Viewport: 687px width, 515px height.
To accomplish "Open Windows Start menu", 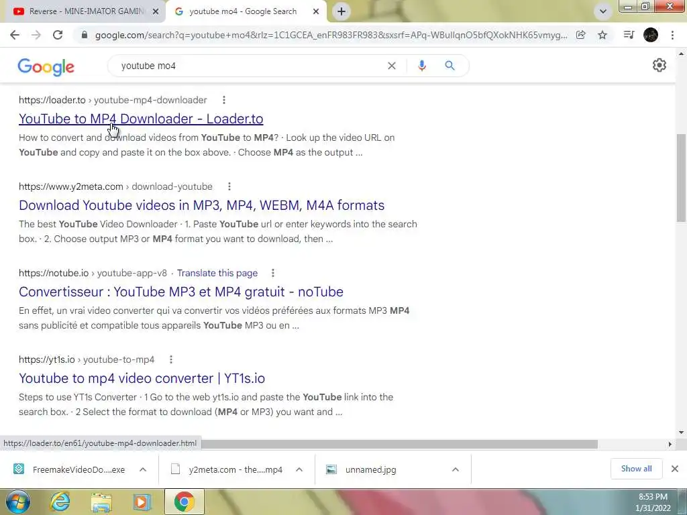I will coord(18,502).
